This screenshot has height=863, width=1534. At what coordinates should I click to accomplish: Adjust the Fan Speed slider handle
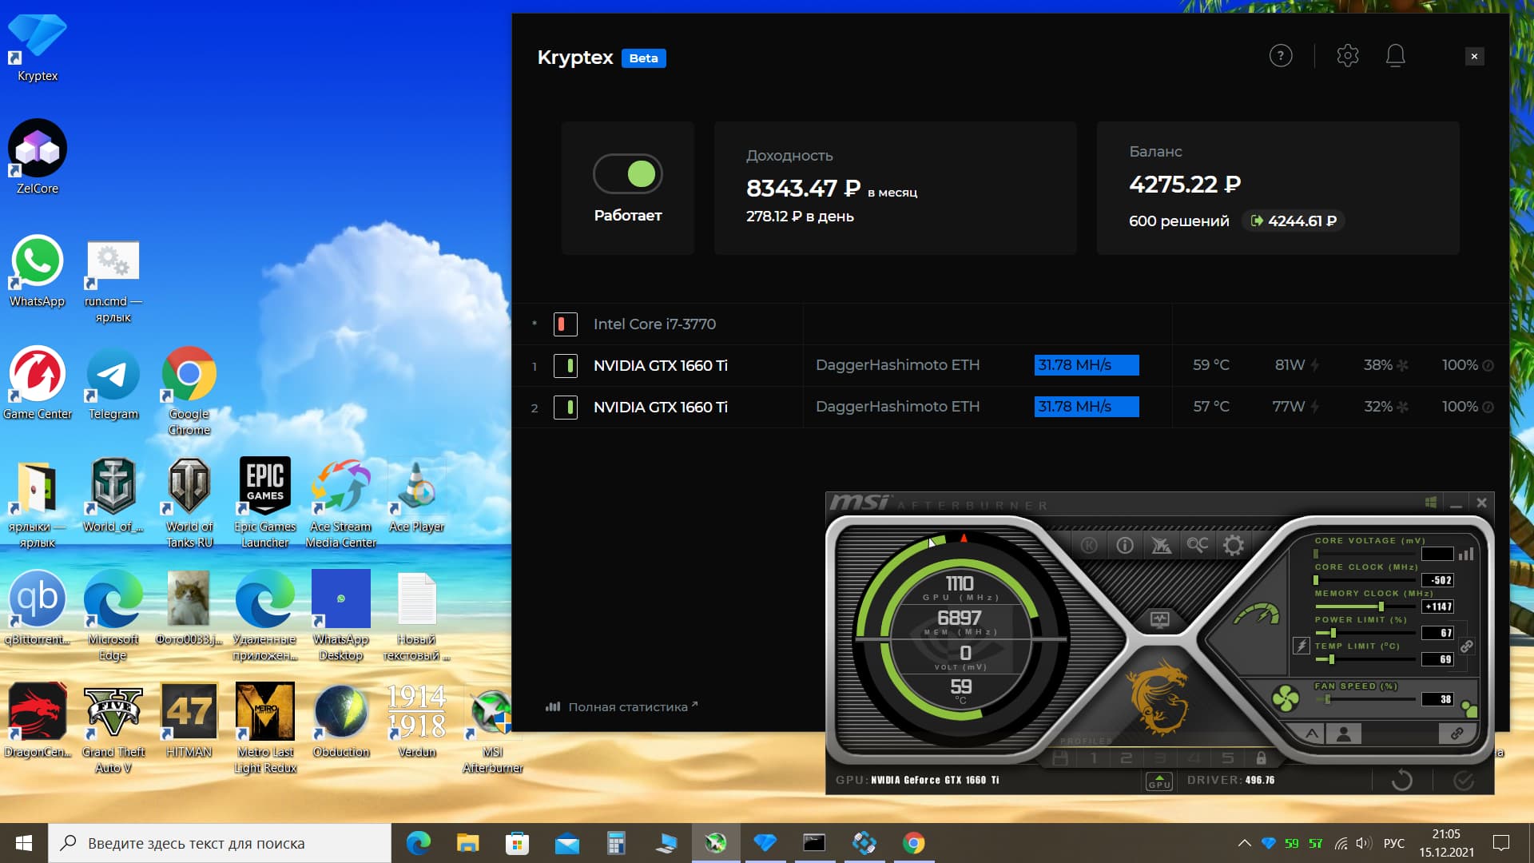point(1328,699)
